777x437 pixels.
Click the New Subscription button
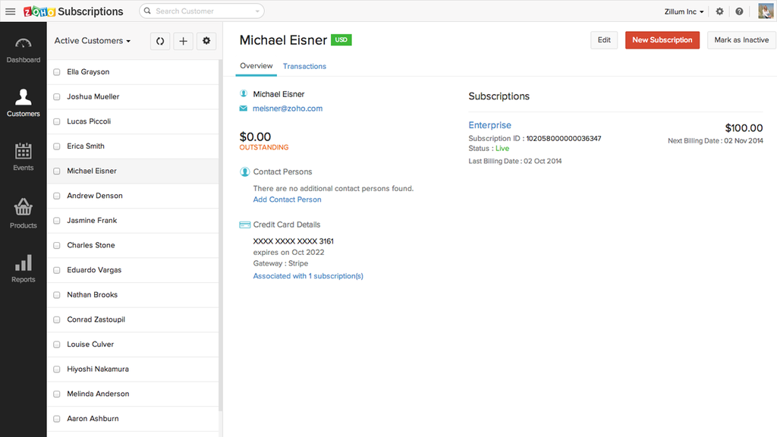click(662, 39)
